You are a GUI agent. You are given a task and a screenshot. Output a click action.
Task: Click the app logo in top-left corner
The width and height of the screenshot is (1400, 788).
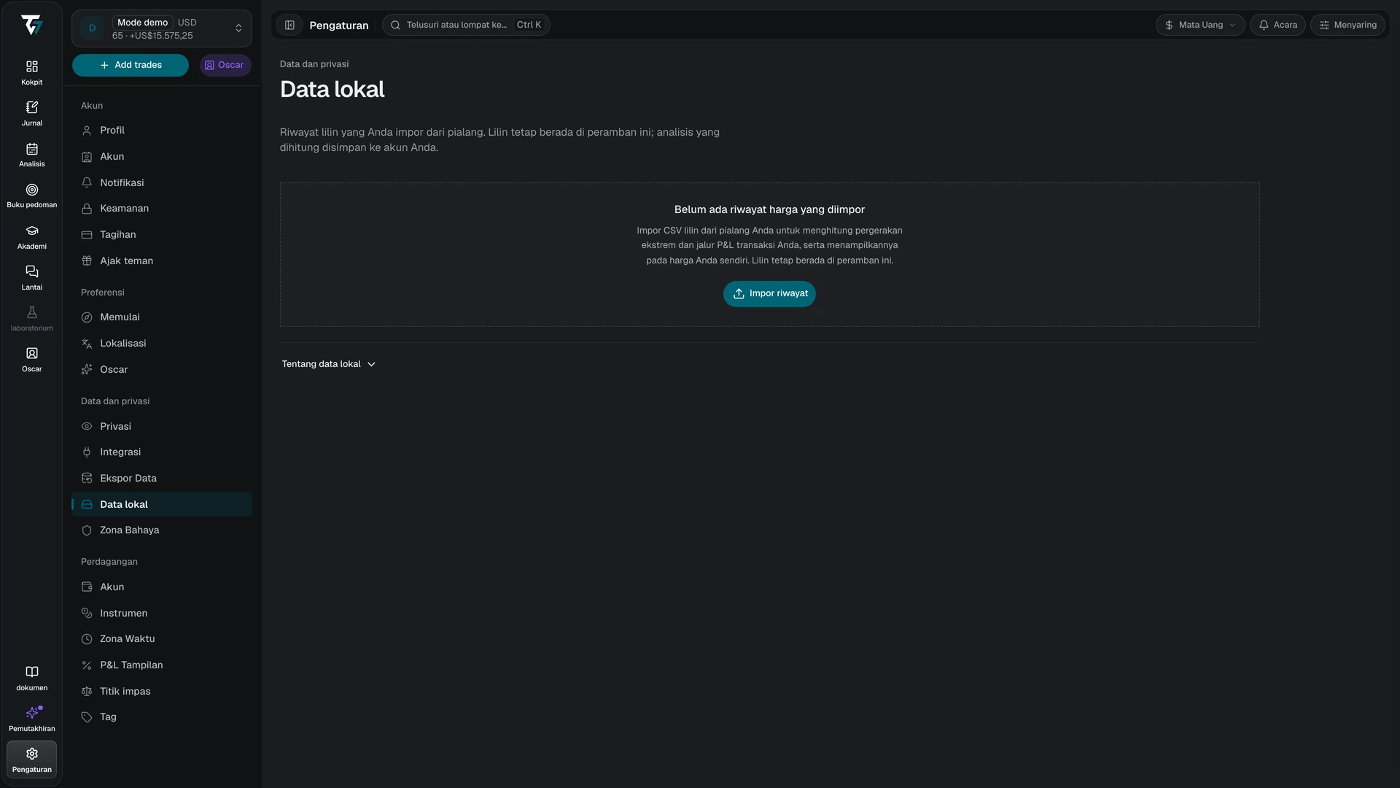click(31, 26)
